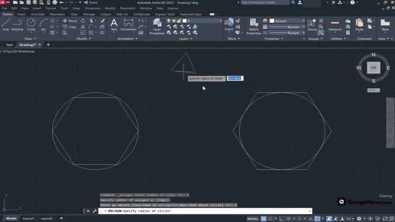The height and width of the screenshot is (222, 395).
Task: Toggle object snap tracking in status bar
Action: click(310, 219)
